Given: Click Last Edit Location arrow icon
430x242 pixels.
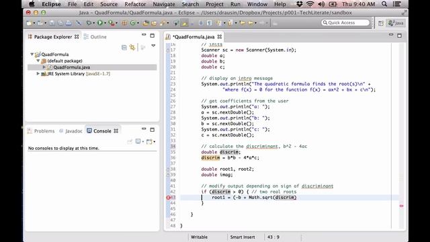Looking at the screenshot, I should coord(242,23).
